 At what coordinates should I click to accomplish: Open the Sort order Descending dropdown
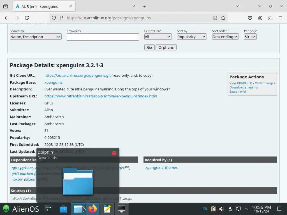click(225, 37)
